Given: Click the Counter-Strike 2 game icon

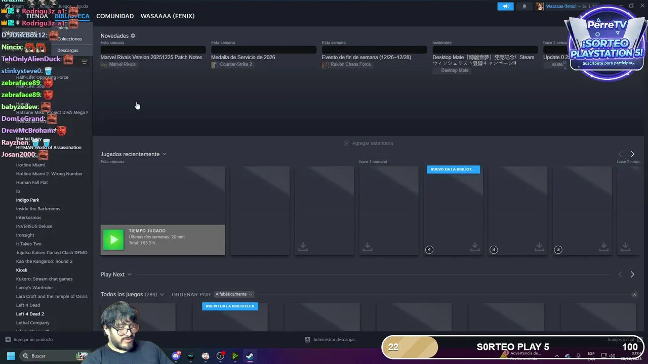Looking at the screenshot, I should (214, 64).
